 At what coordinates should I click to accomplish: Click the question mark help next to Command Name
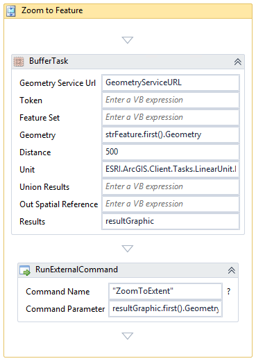[229, 292]
